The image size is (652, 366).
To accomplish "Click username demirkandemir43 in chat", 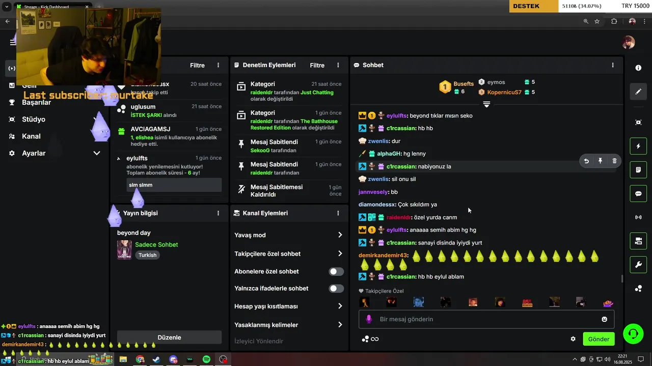I will pos(383,255).
